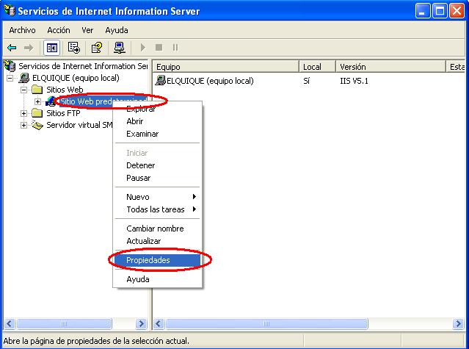Minimize the Internet Information Server window

422,11
